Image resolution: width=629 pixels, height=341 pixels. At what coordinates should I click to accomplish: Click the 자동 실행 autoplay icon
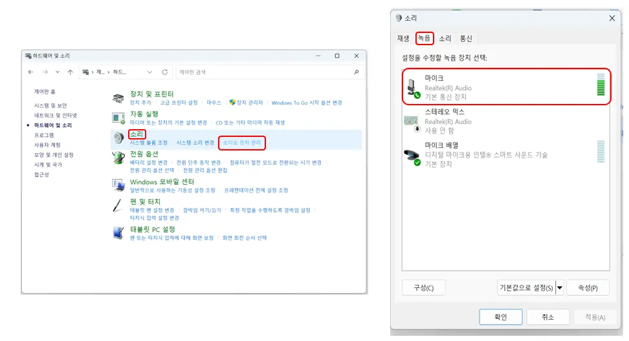(118, 118)
